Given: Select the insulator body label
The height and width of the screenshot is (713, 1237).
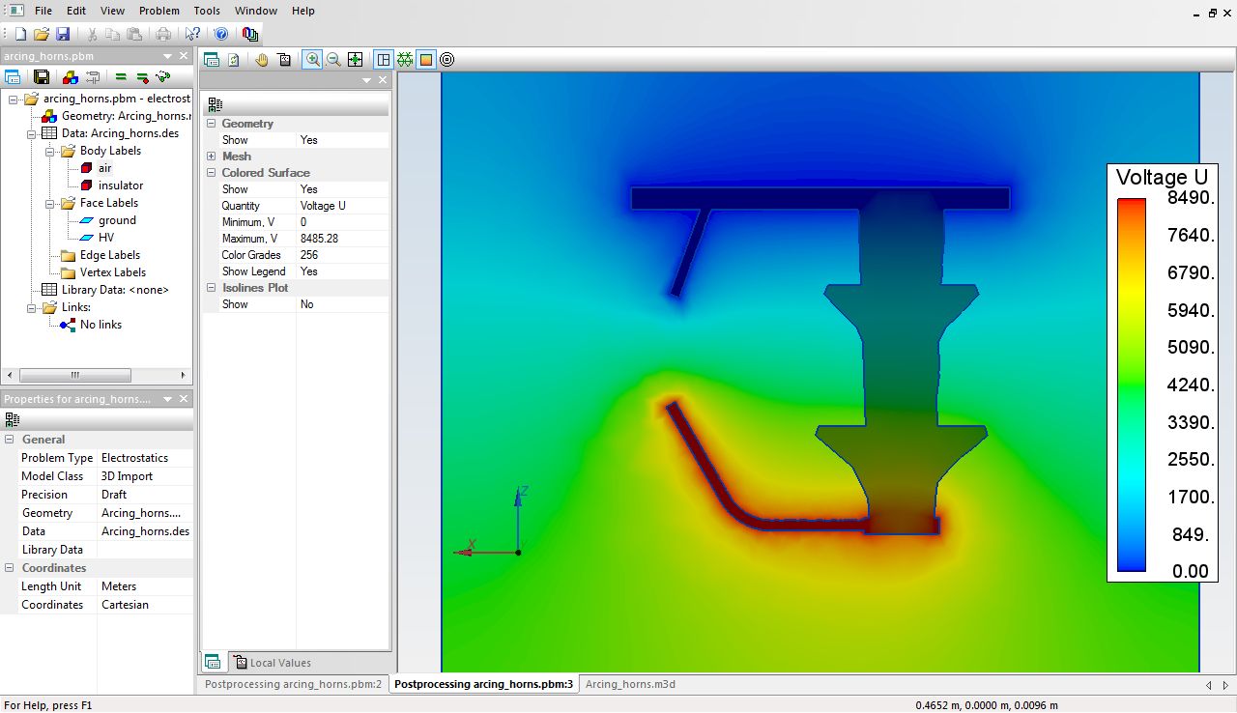Looking at the screenshot, I should point(120,185).
